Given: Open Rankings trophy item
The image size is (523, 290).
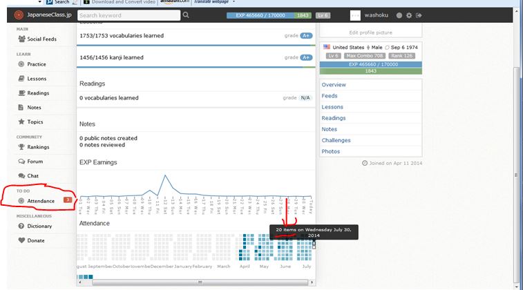Looking at the screenshot, I should 37,146.
